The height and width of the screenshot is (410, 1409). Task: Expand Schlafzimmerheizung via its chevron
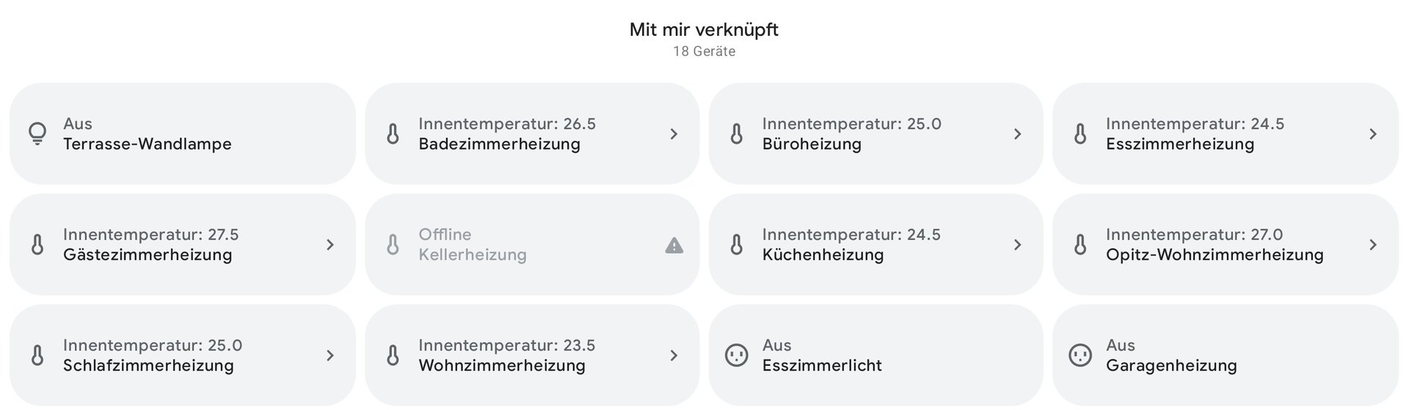(330, 355)
